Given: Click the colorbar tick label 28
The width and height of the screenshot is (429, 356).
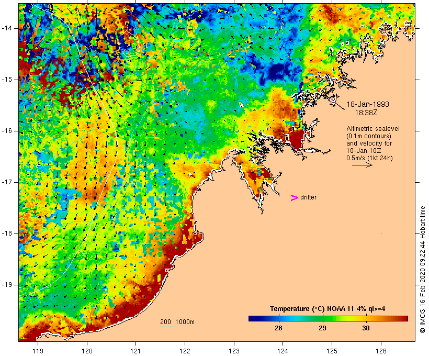Looking at the screenshot, I should pyautogui.click(x=278, y=328).
